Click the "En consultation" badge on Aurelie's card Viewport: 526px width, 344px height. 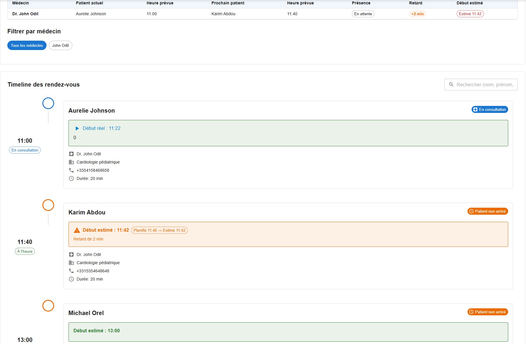(489, 109)
